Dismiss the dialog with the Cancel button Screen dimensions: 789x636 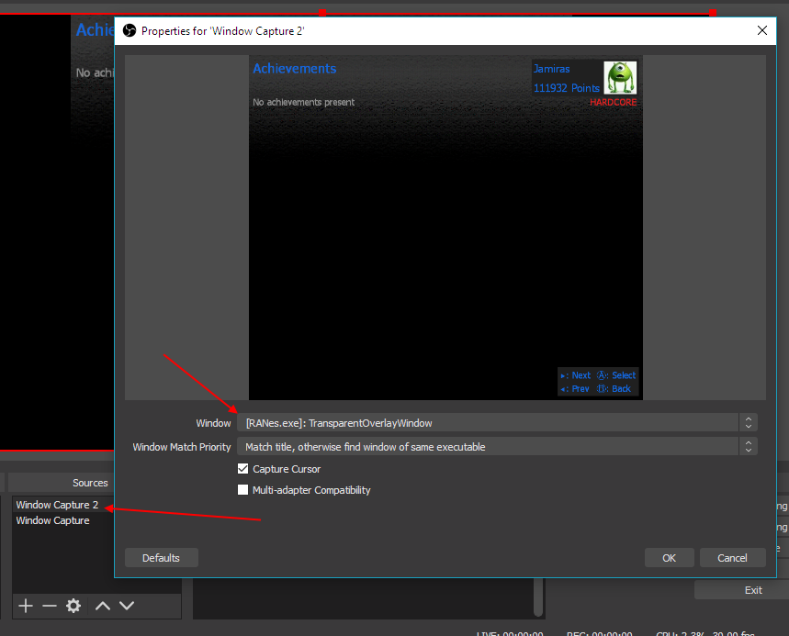click(732, 557)
